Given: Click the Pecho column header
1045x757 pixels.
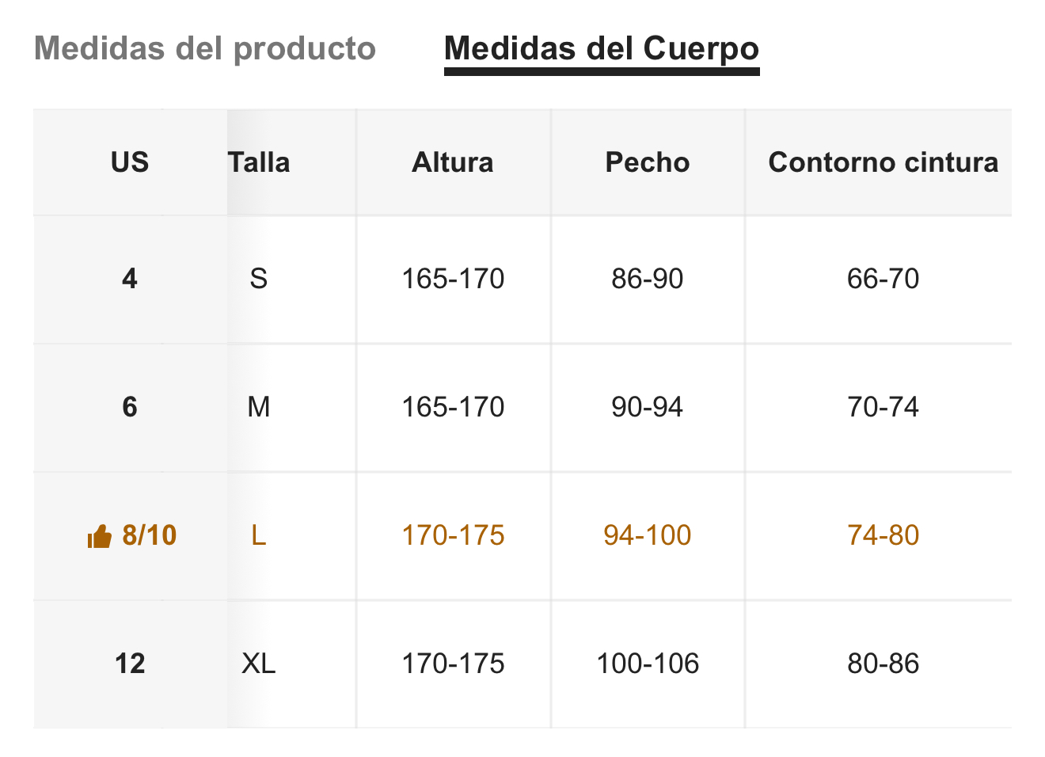Looking at the screenshot, I should tap(648, 162).
